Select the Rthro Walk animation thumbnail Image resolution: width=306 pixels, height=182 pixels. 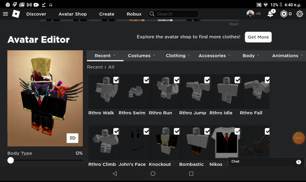pyautogui.click(x=103, y=91)
